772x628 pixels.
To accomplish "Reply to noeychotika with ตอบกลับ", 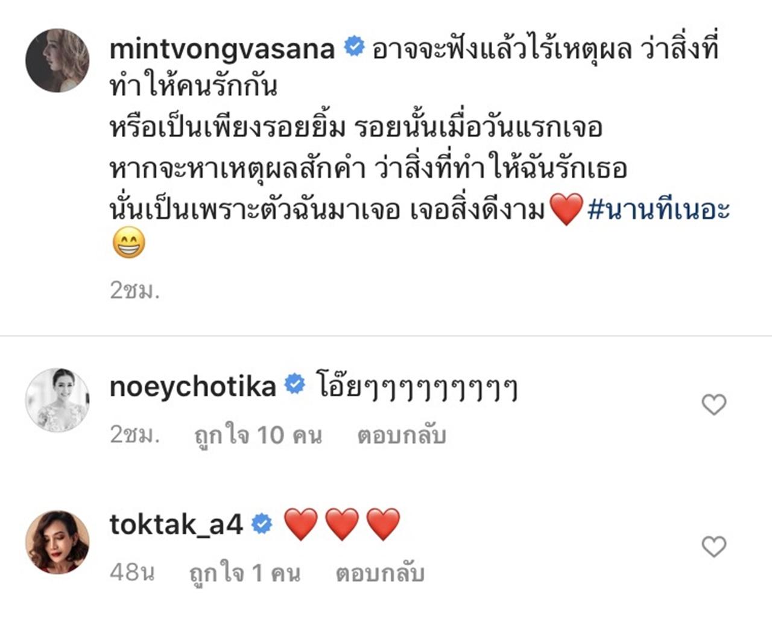I will point(401,435).
